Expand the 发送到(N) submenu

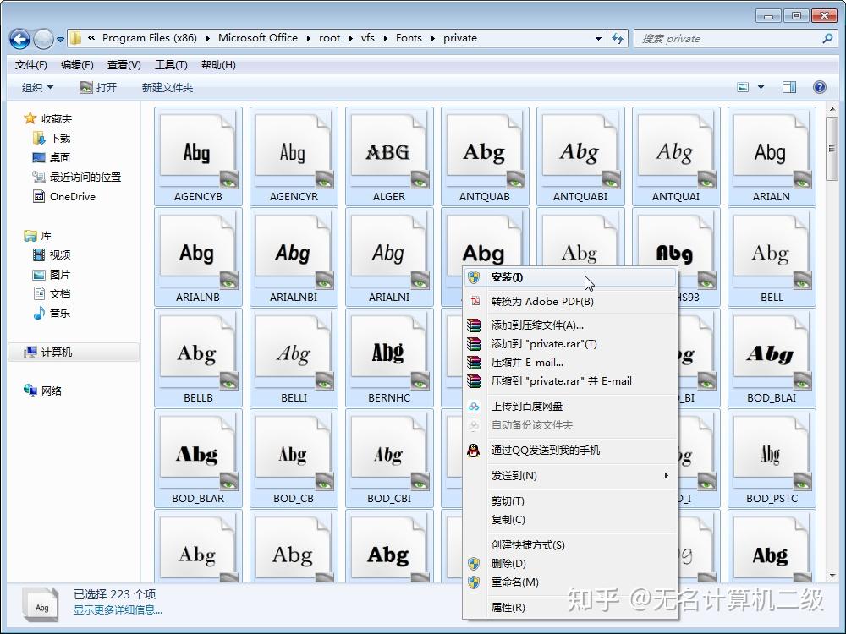[x=570, y=475]
